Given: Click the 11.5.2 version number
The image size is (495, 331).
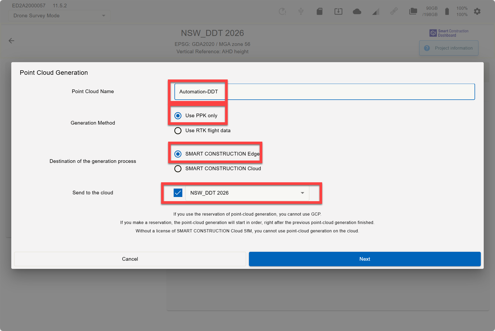Looking at the screenshot, I should (x=60, y=6).
